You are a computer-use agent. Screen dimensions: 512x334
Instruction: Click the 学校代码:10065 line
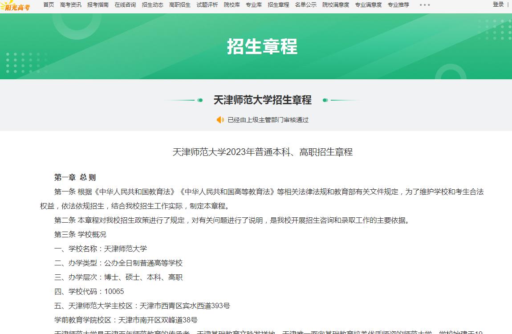point(89,291)
